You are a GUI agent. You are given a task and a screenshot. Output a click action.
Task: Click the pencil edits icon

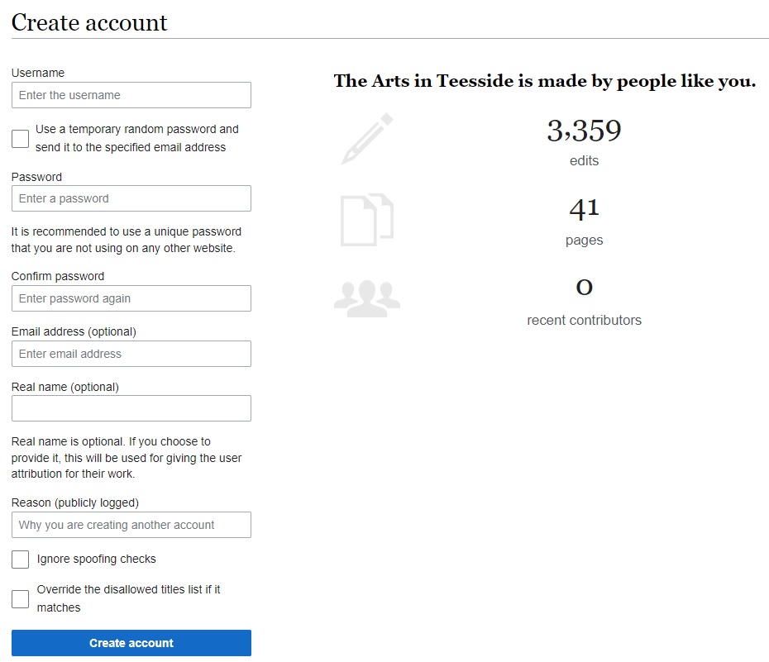coord(367,139)
